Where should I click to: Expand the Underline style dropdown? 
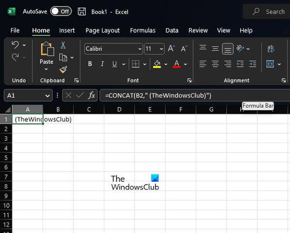(124, 64)
